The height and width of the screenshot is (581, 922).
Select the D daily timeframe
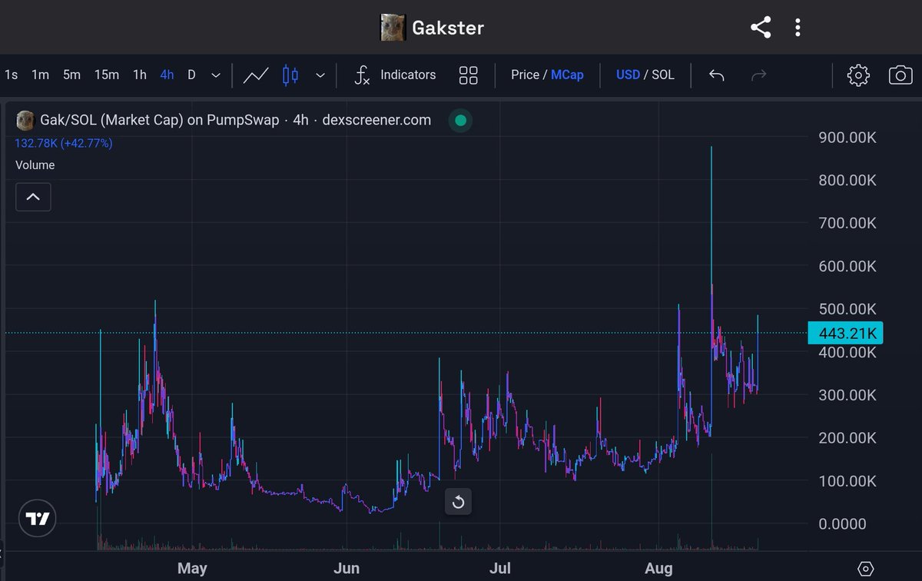[x=191, y=75]
